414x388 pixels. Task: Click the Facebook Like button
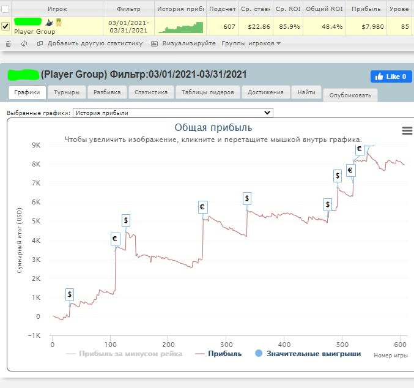[x=391, y=76]
